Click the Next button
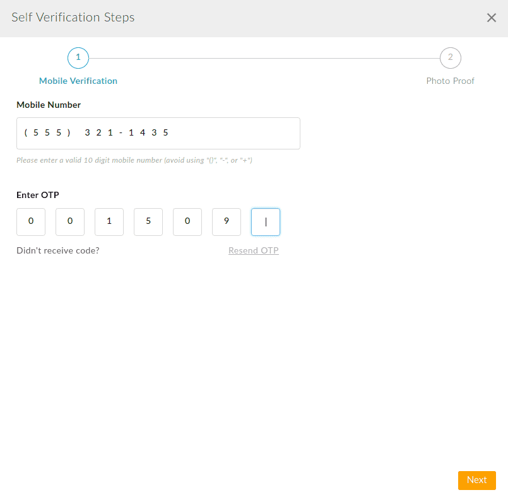This screenshot has height=502, width=508. pos(476,480)
